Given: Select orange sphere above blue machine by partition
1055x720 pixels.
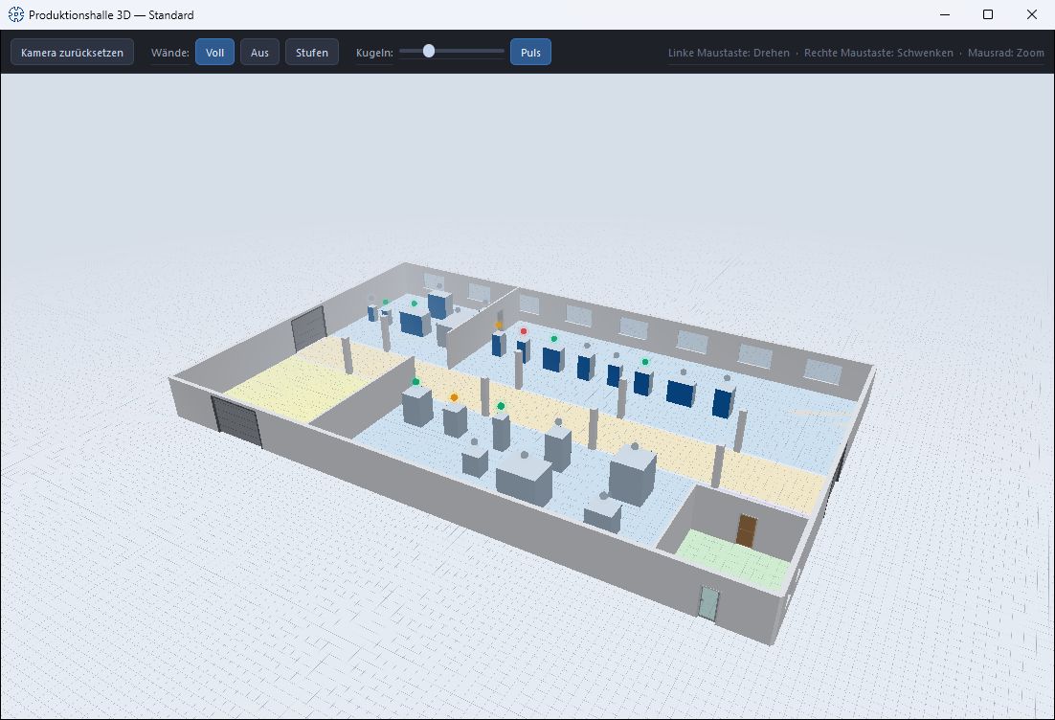Looking at the screenshot, I should 499,326.
